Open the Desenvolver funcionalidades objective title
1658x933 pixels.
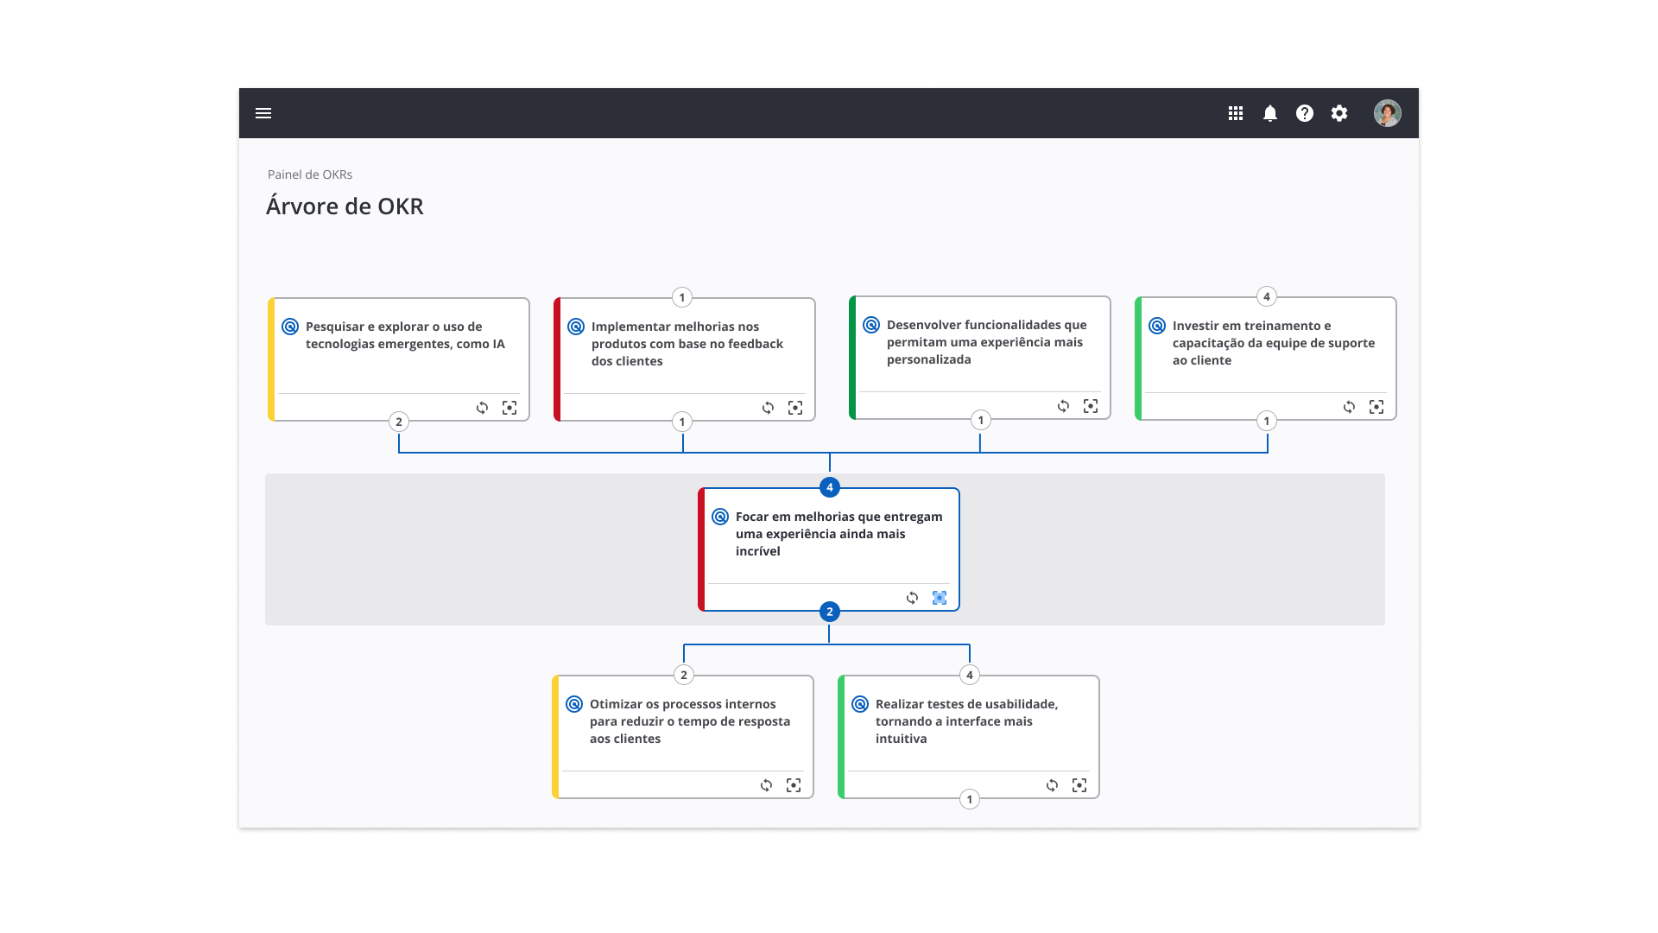click(x=987, y=342)
